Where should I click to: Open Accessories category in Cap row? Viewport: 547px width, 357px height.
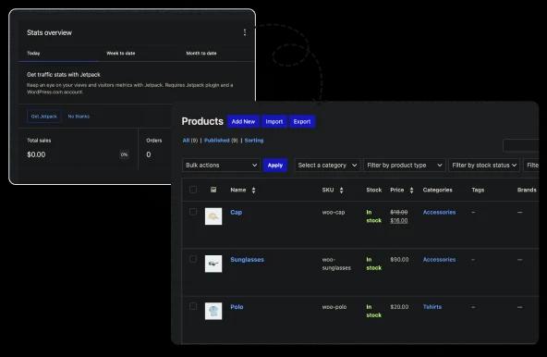click(x=439, y=212)
